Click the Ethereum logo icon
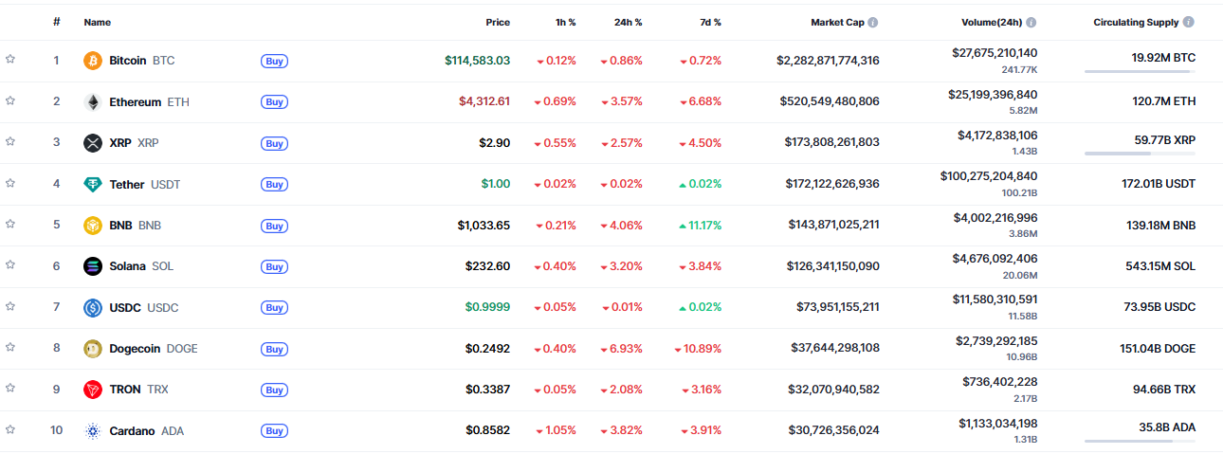The image size is (1223, 454). (93, 102)
